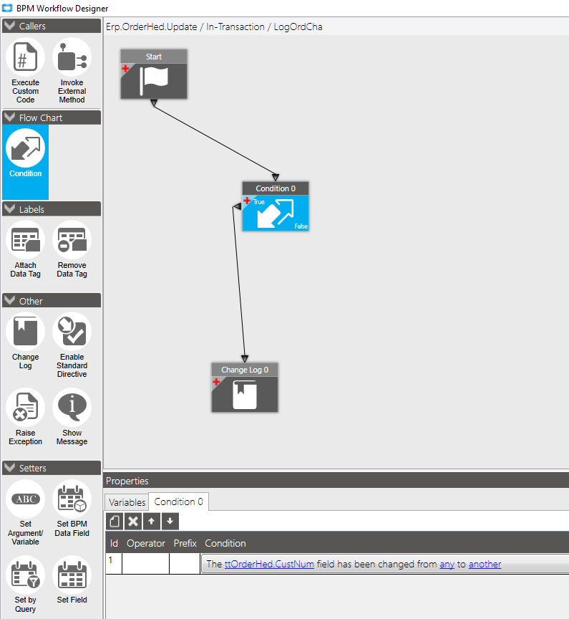Image resolution: width=569 pixels, height=619 pixels.
Task: Move condition row up with arrow button
Action: point(152,522)
